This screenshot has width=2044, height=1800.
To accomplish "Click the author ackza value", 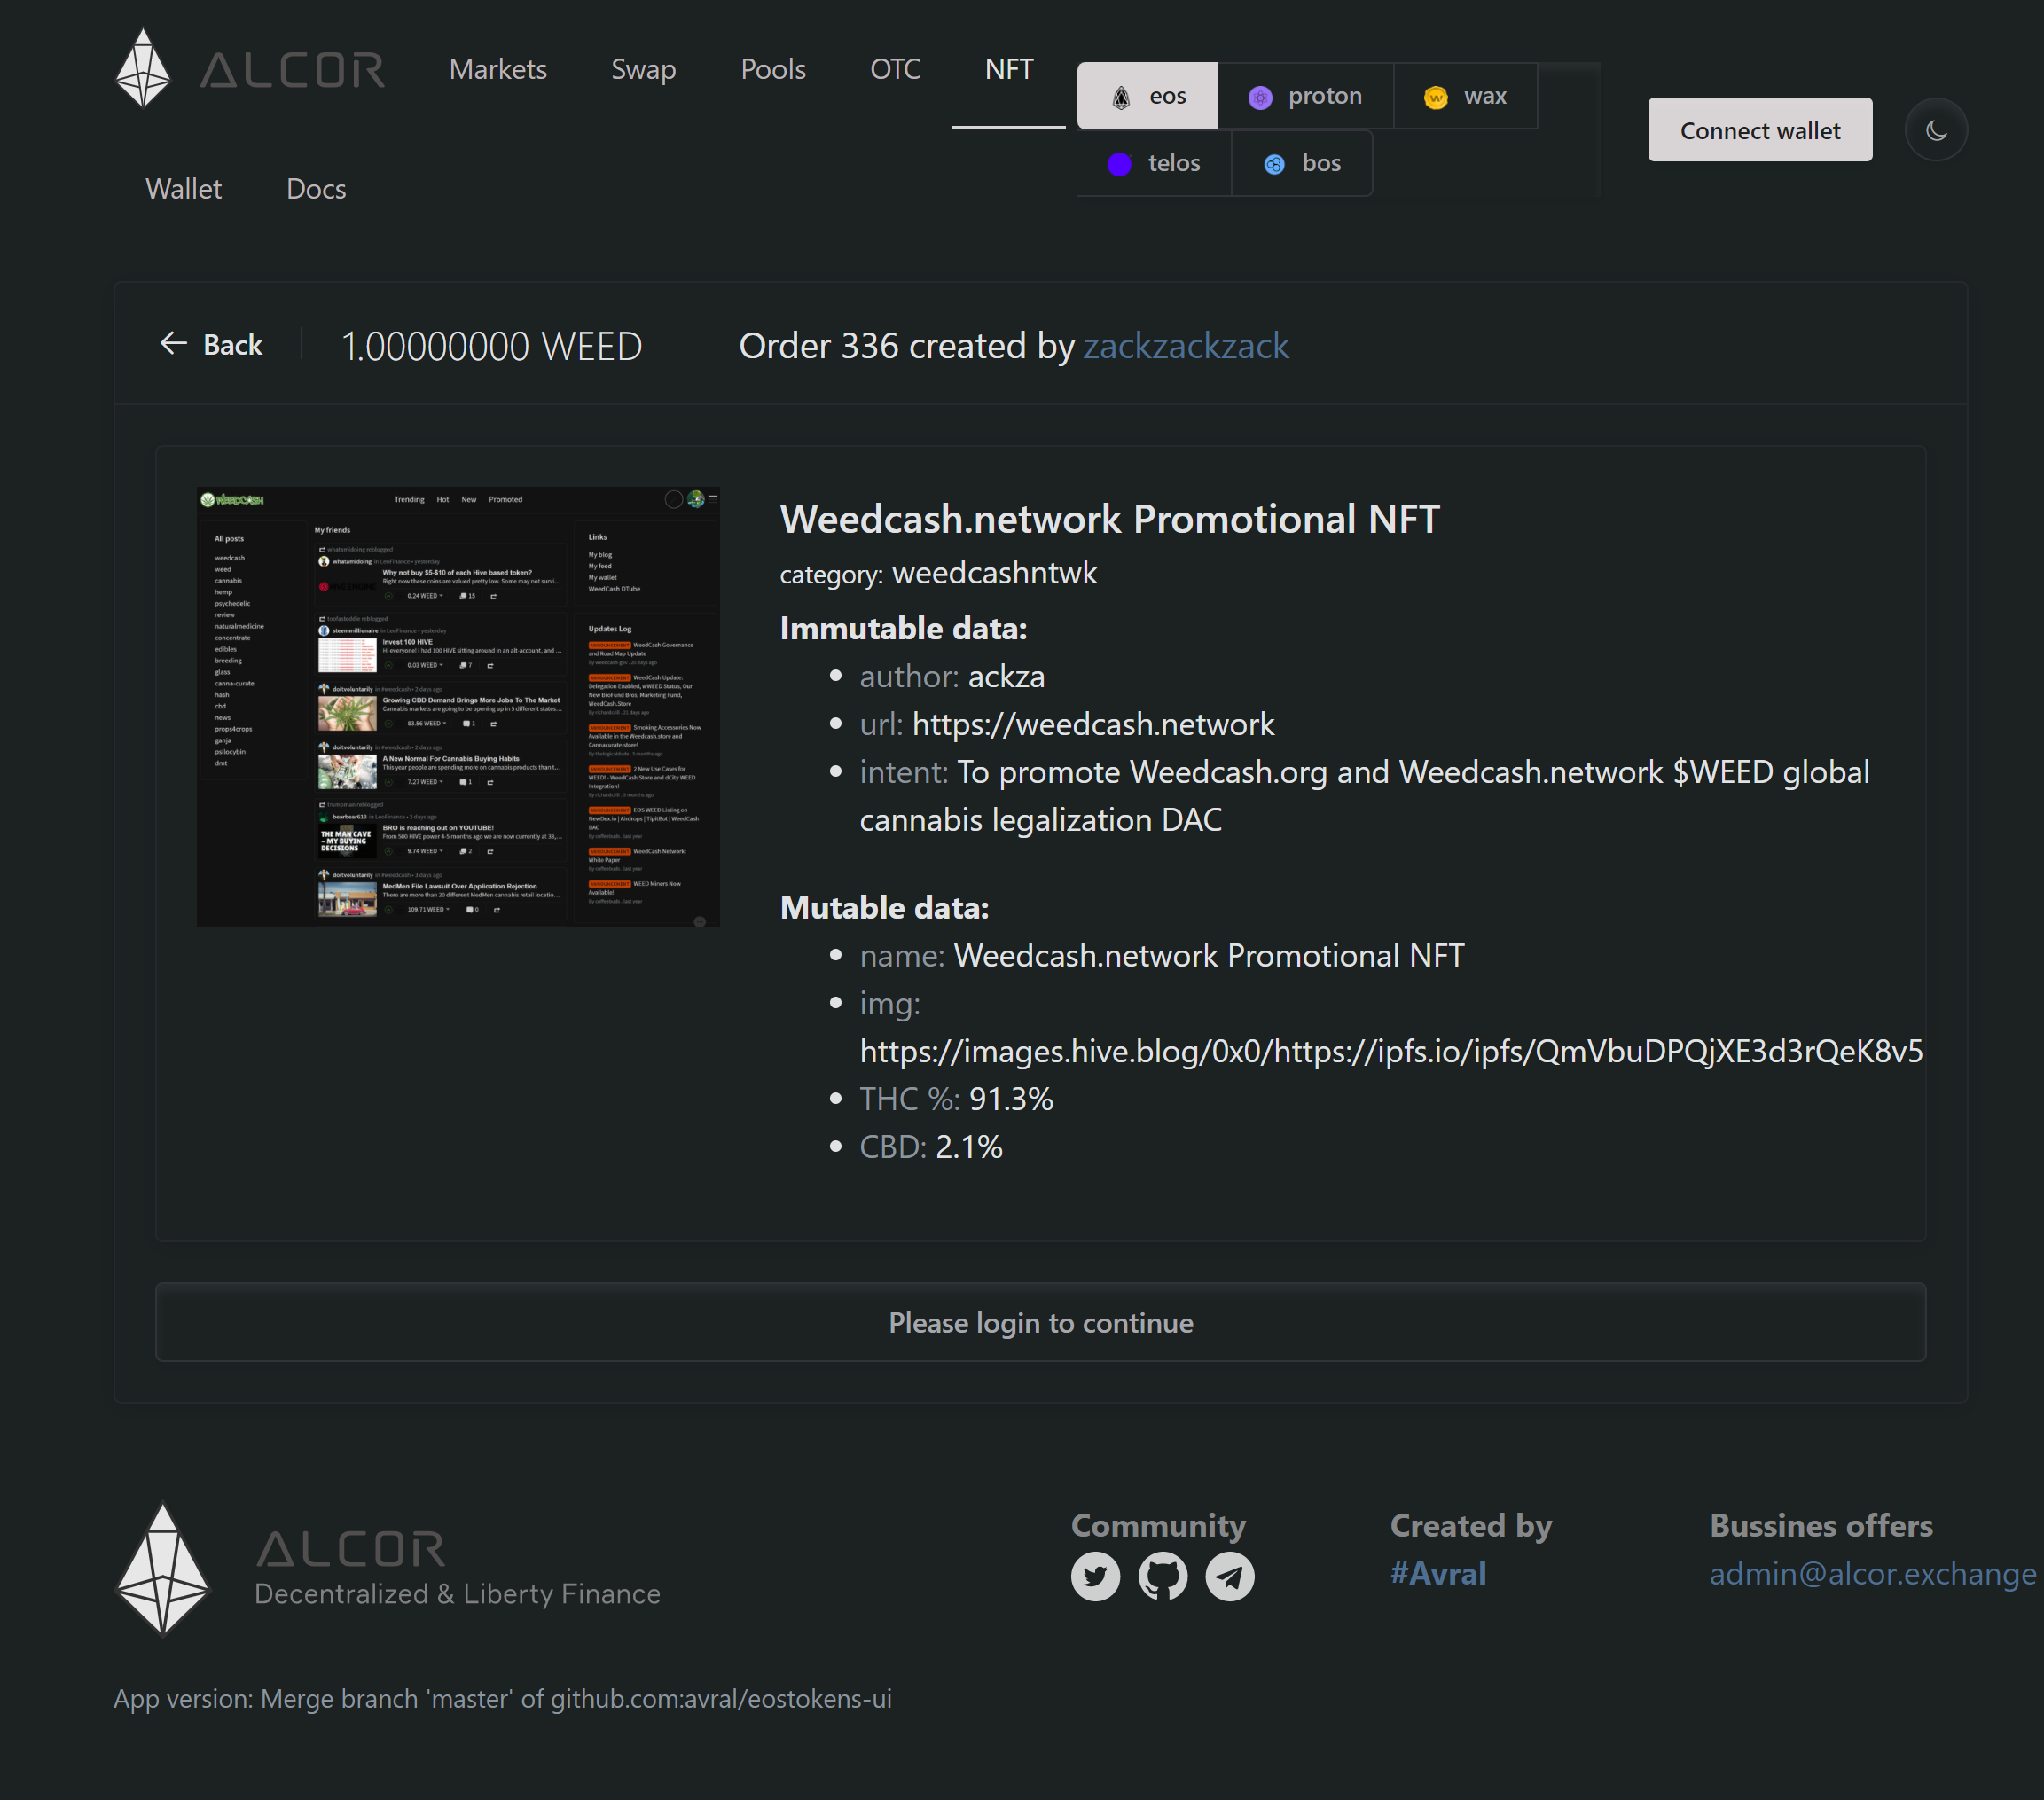I will (x=1006, y=677).
